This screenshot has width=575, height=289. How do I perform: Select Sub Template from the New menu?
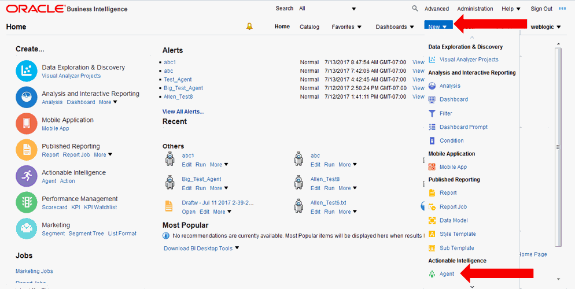tap(456, 248)
